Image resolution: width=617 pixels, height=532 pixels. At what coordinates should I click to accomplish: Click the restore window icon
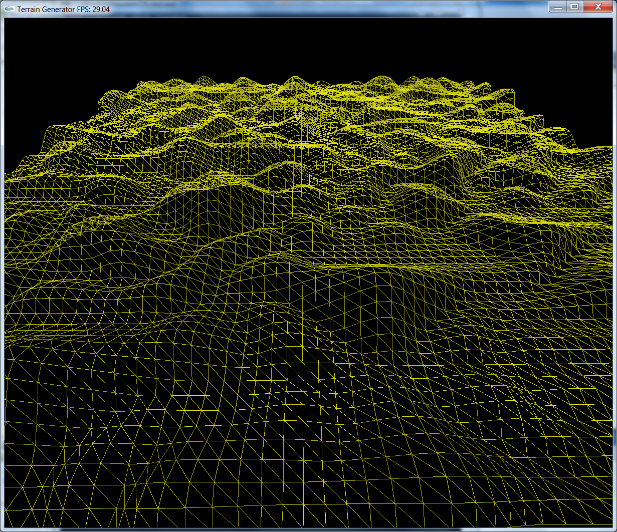coord(574,8)
